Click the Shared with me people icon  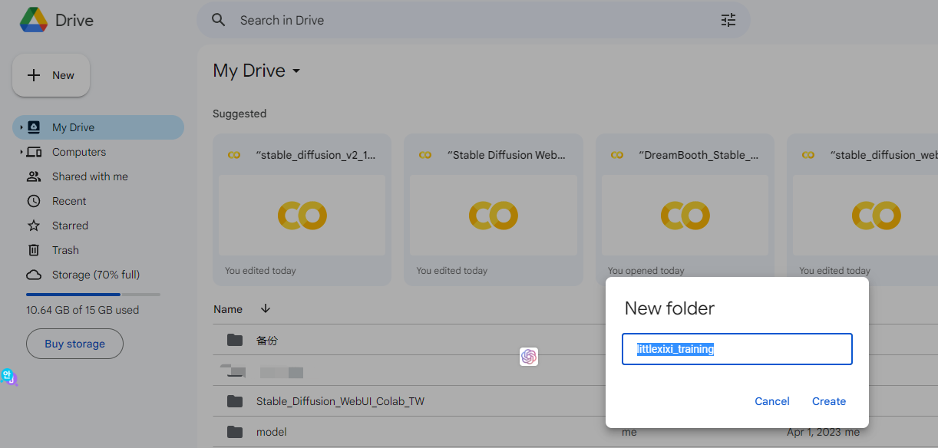[34, 176]
